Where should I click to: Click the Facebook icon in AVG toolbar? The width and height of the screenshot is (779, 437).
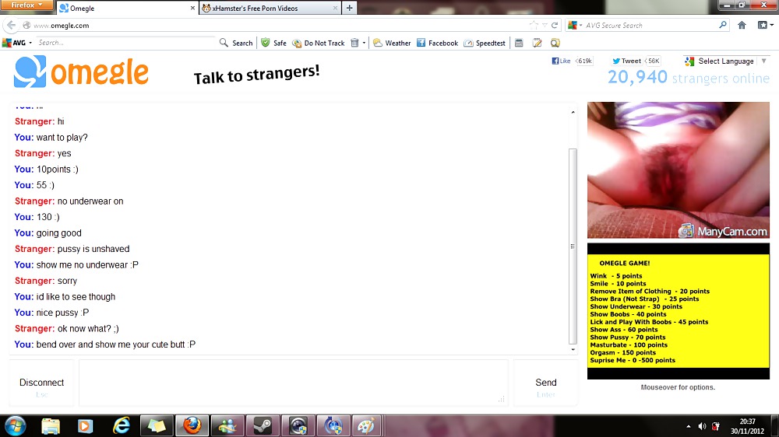421,43
